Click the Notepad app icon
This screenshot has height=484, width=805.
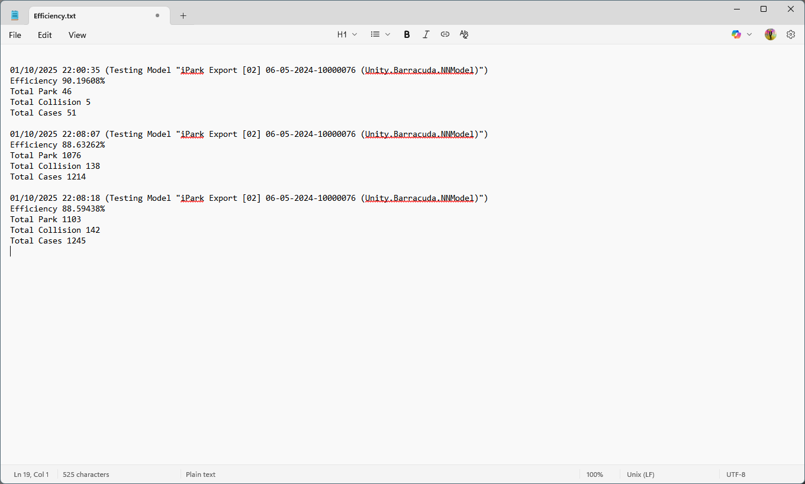[x=15, y=15]
